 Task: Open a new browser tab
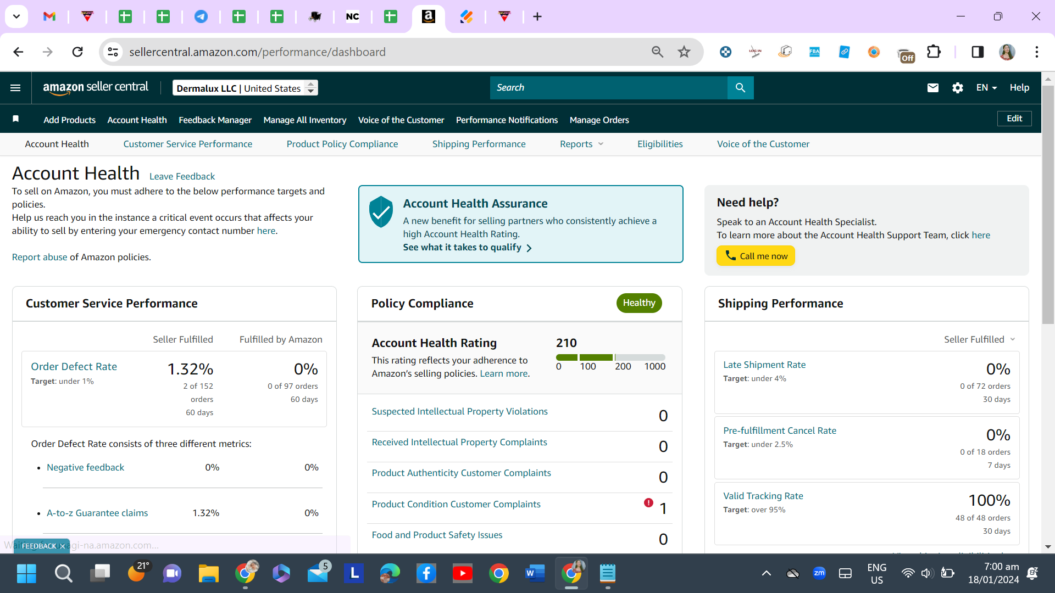pos(537,16)
